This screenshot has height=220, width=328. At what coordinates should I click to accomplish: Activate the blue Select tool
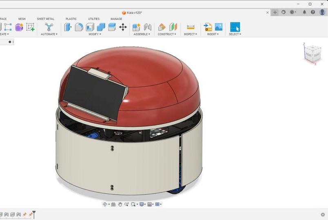click(x=235, y=27)
